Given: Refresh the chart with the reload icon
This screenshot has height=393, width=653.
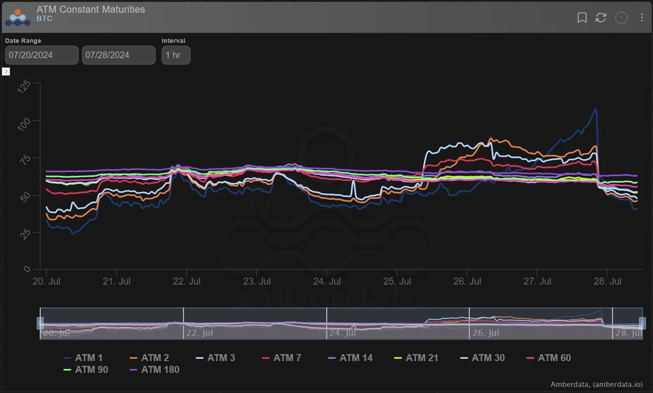Looking at the screenshot, I should (x=601, y=17).
